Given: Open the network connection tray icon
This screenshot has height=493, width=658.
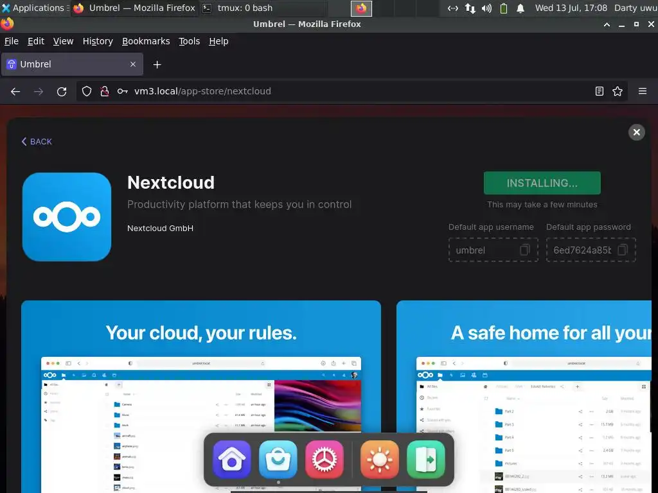Looking at the screenshot, I should 470,8.
